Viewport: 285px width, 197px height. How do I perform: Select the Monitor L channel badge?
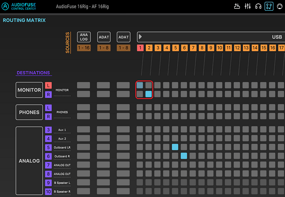pyautogui.click(x=48, y=85)
